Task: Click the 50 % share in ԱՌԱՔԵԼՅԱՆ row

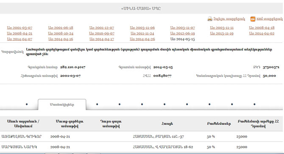Action: pos(211,137)
